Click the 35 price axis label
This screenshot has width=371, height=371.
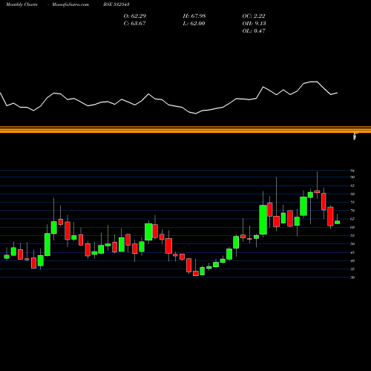352,269
